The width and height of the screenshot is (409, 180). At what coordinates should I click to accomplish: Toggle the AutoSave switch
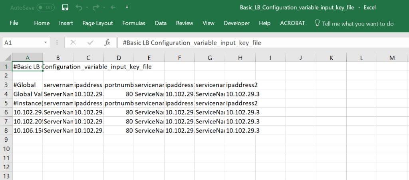[46, 8]
